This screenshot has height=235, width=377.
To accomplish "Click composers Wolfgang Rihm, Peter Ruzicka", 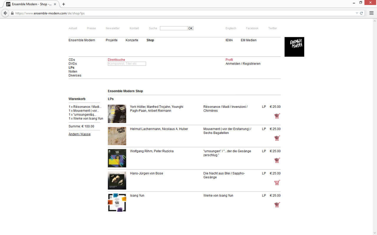I will (x=152, y=151).
